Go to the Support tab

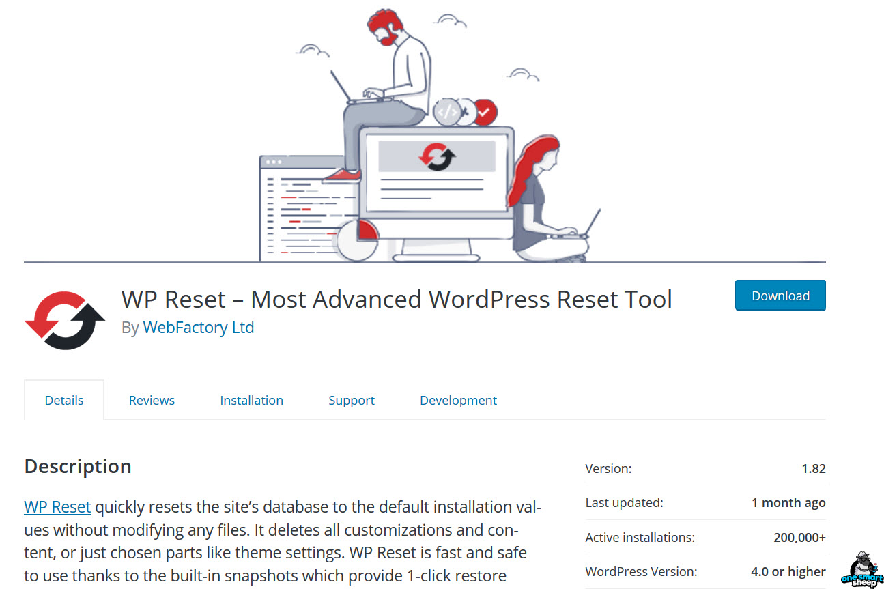pos(352,401)
